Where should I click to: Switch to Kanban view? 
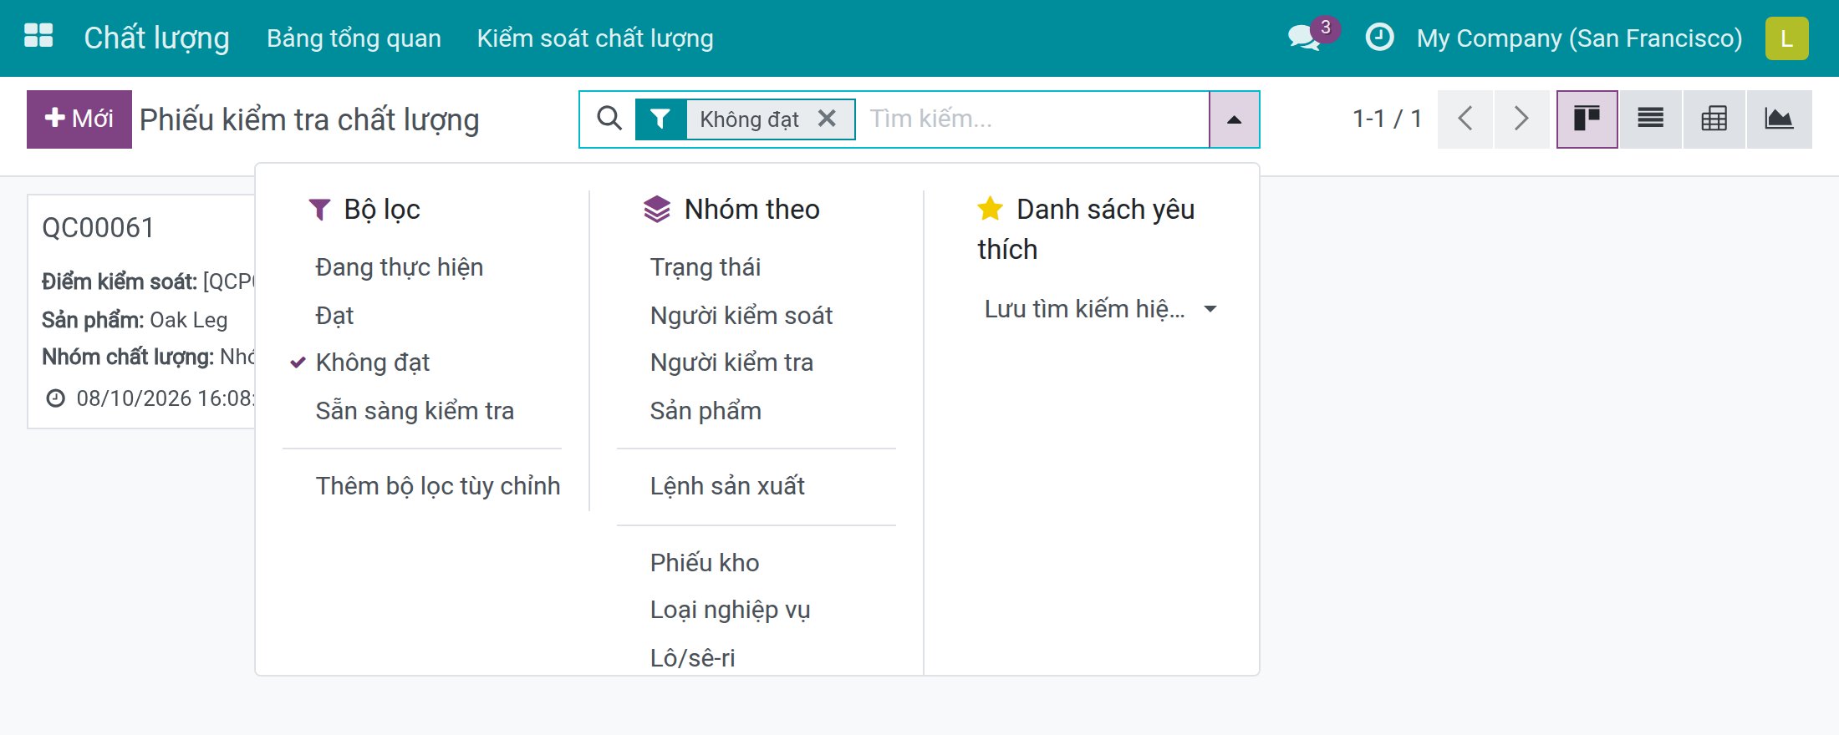[1587, 119]
